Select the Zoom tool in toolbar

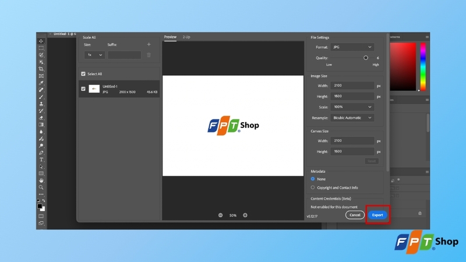(x=41, y=187)
